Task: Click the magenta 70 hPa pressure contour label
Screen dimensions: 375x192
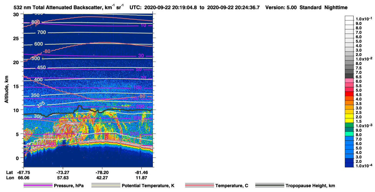Action: pos(143,78)
